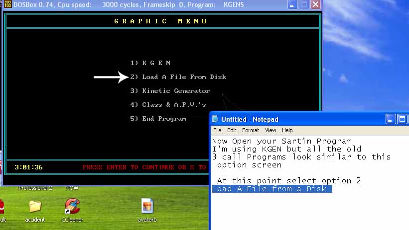Image resolution: width=409 pixels, height=230 pixels.
Task: Minimize the Notepad window
Action: (391, 119)
